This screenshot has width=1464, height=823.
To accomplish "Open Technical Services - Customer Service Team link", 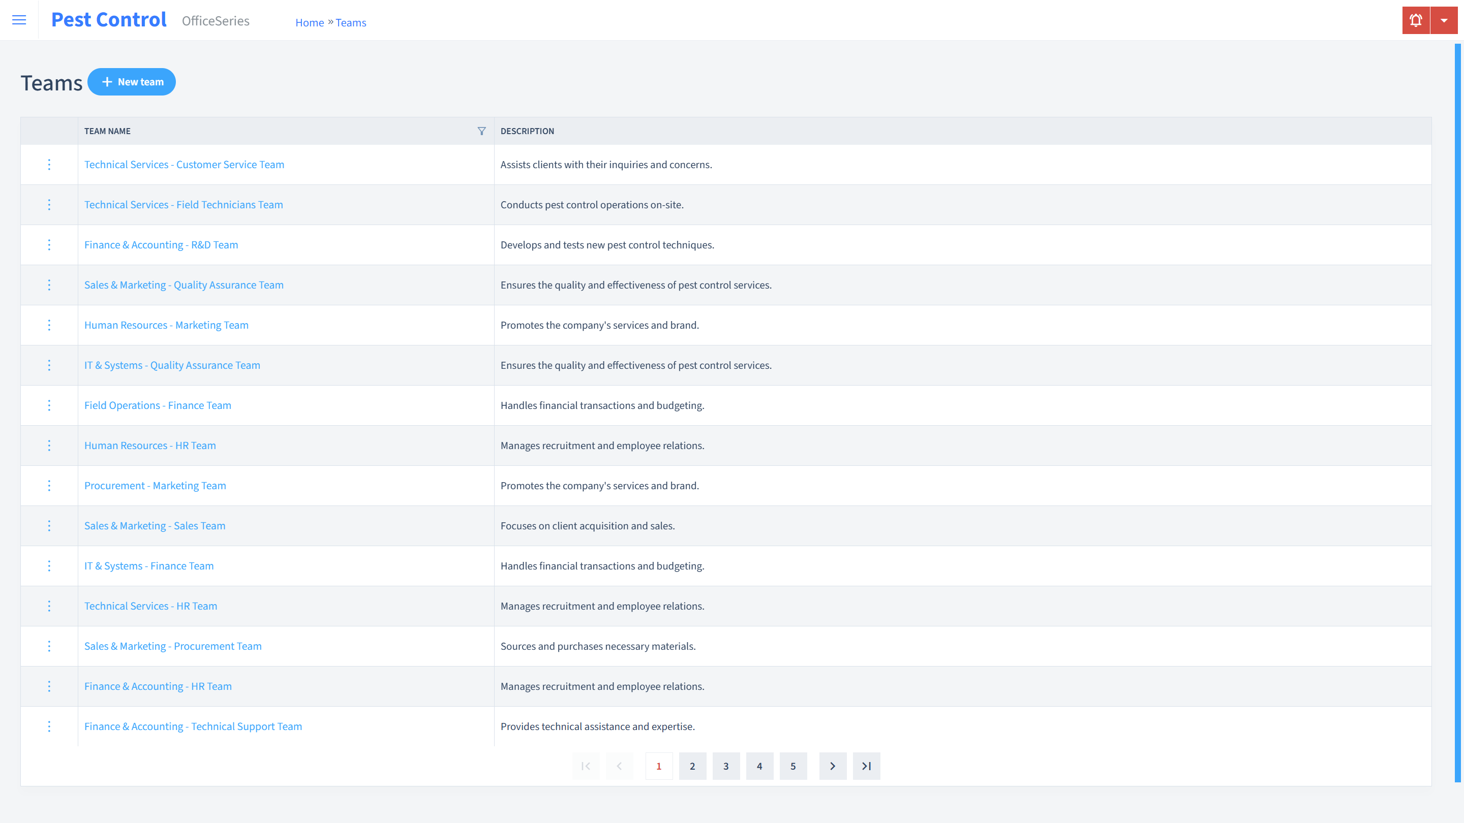I will click(184, 164).
